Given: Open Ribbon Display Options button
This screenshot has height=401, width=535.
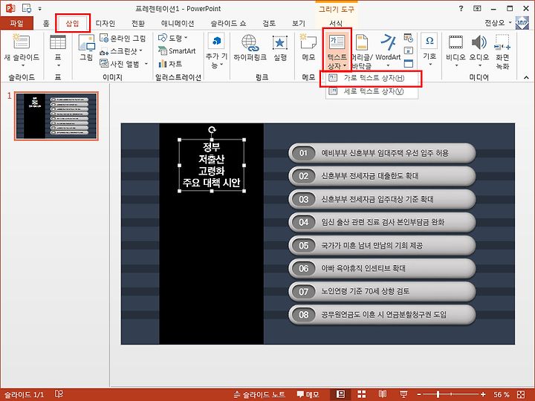Looking at the screenshot, I should click(x=477, y=8).
